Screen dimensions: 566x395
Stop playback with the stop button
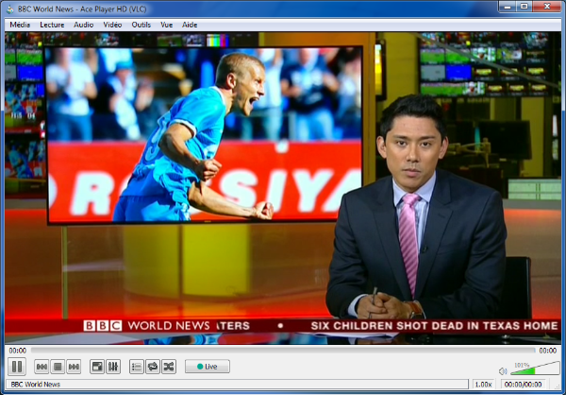tap(58, 367)
